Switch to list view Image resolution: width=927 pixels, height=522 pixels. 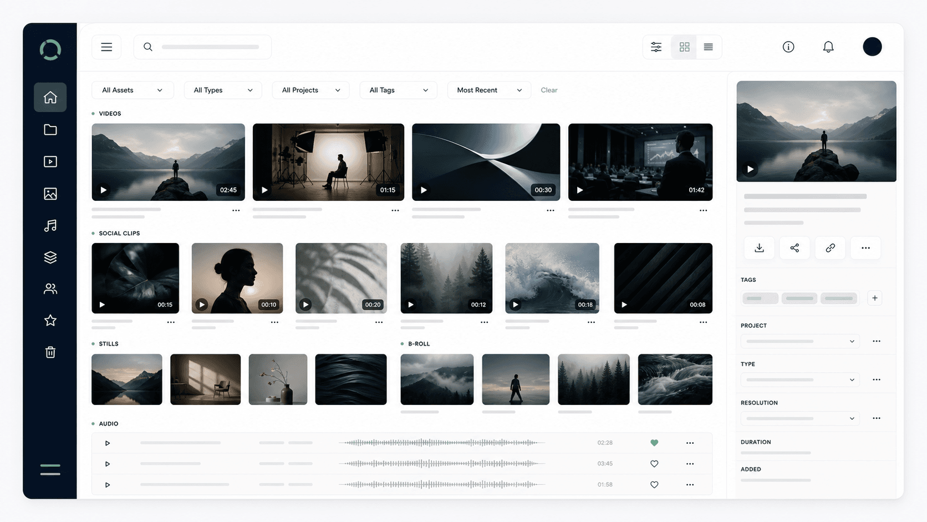click(x=708, y=47)
